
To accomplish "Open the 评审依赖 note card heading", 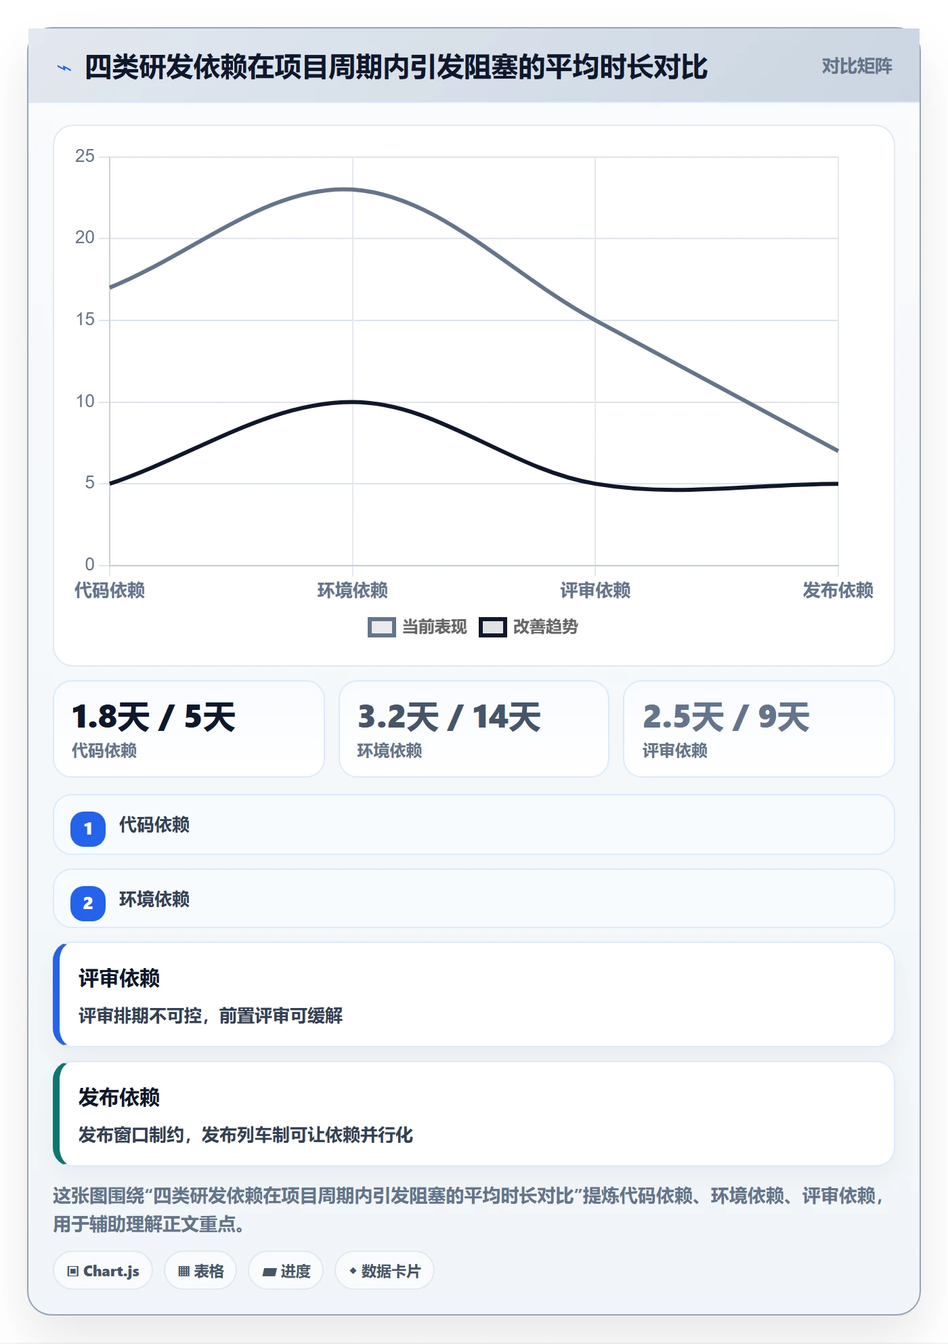I will [119, 978].
